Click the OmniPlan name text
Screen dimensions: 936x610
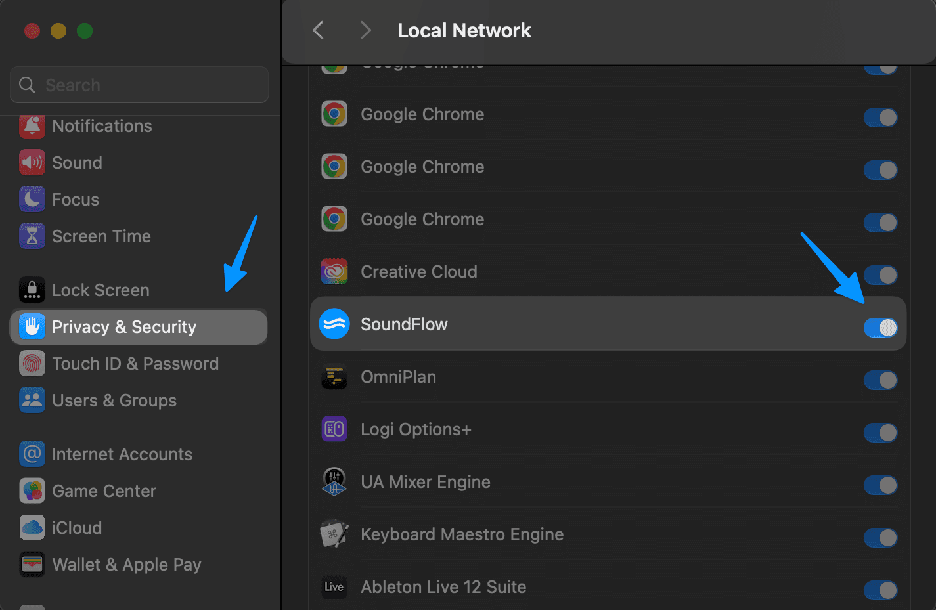click(398, 377)
